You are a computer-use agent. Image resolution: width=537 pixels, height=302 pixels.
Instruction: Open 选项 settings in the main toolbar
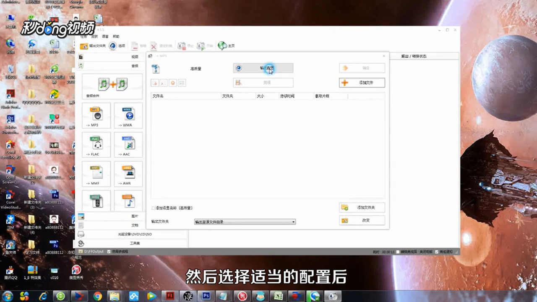[117, 46]
